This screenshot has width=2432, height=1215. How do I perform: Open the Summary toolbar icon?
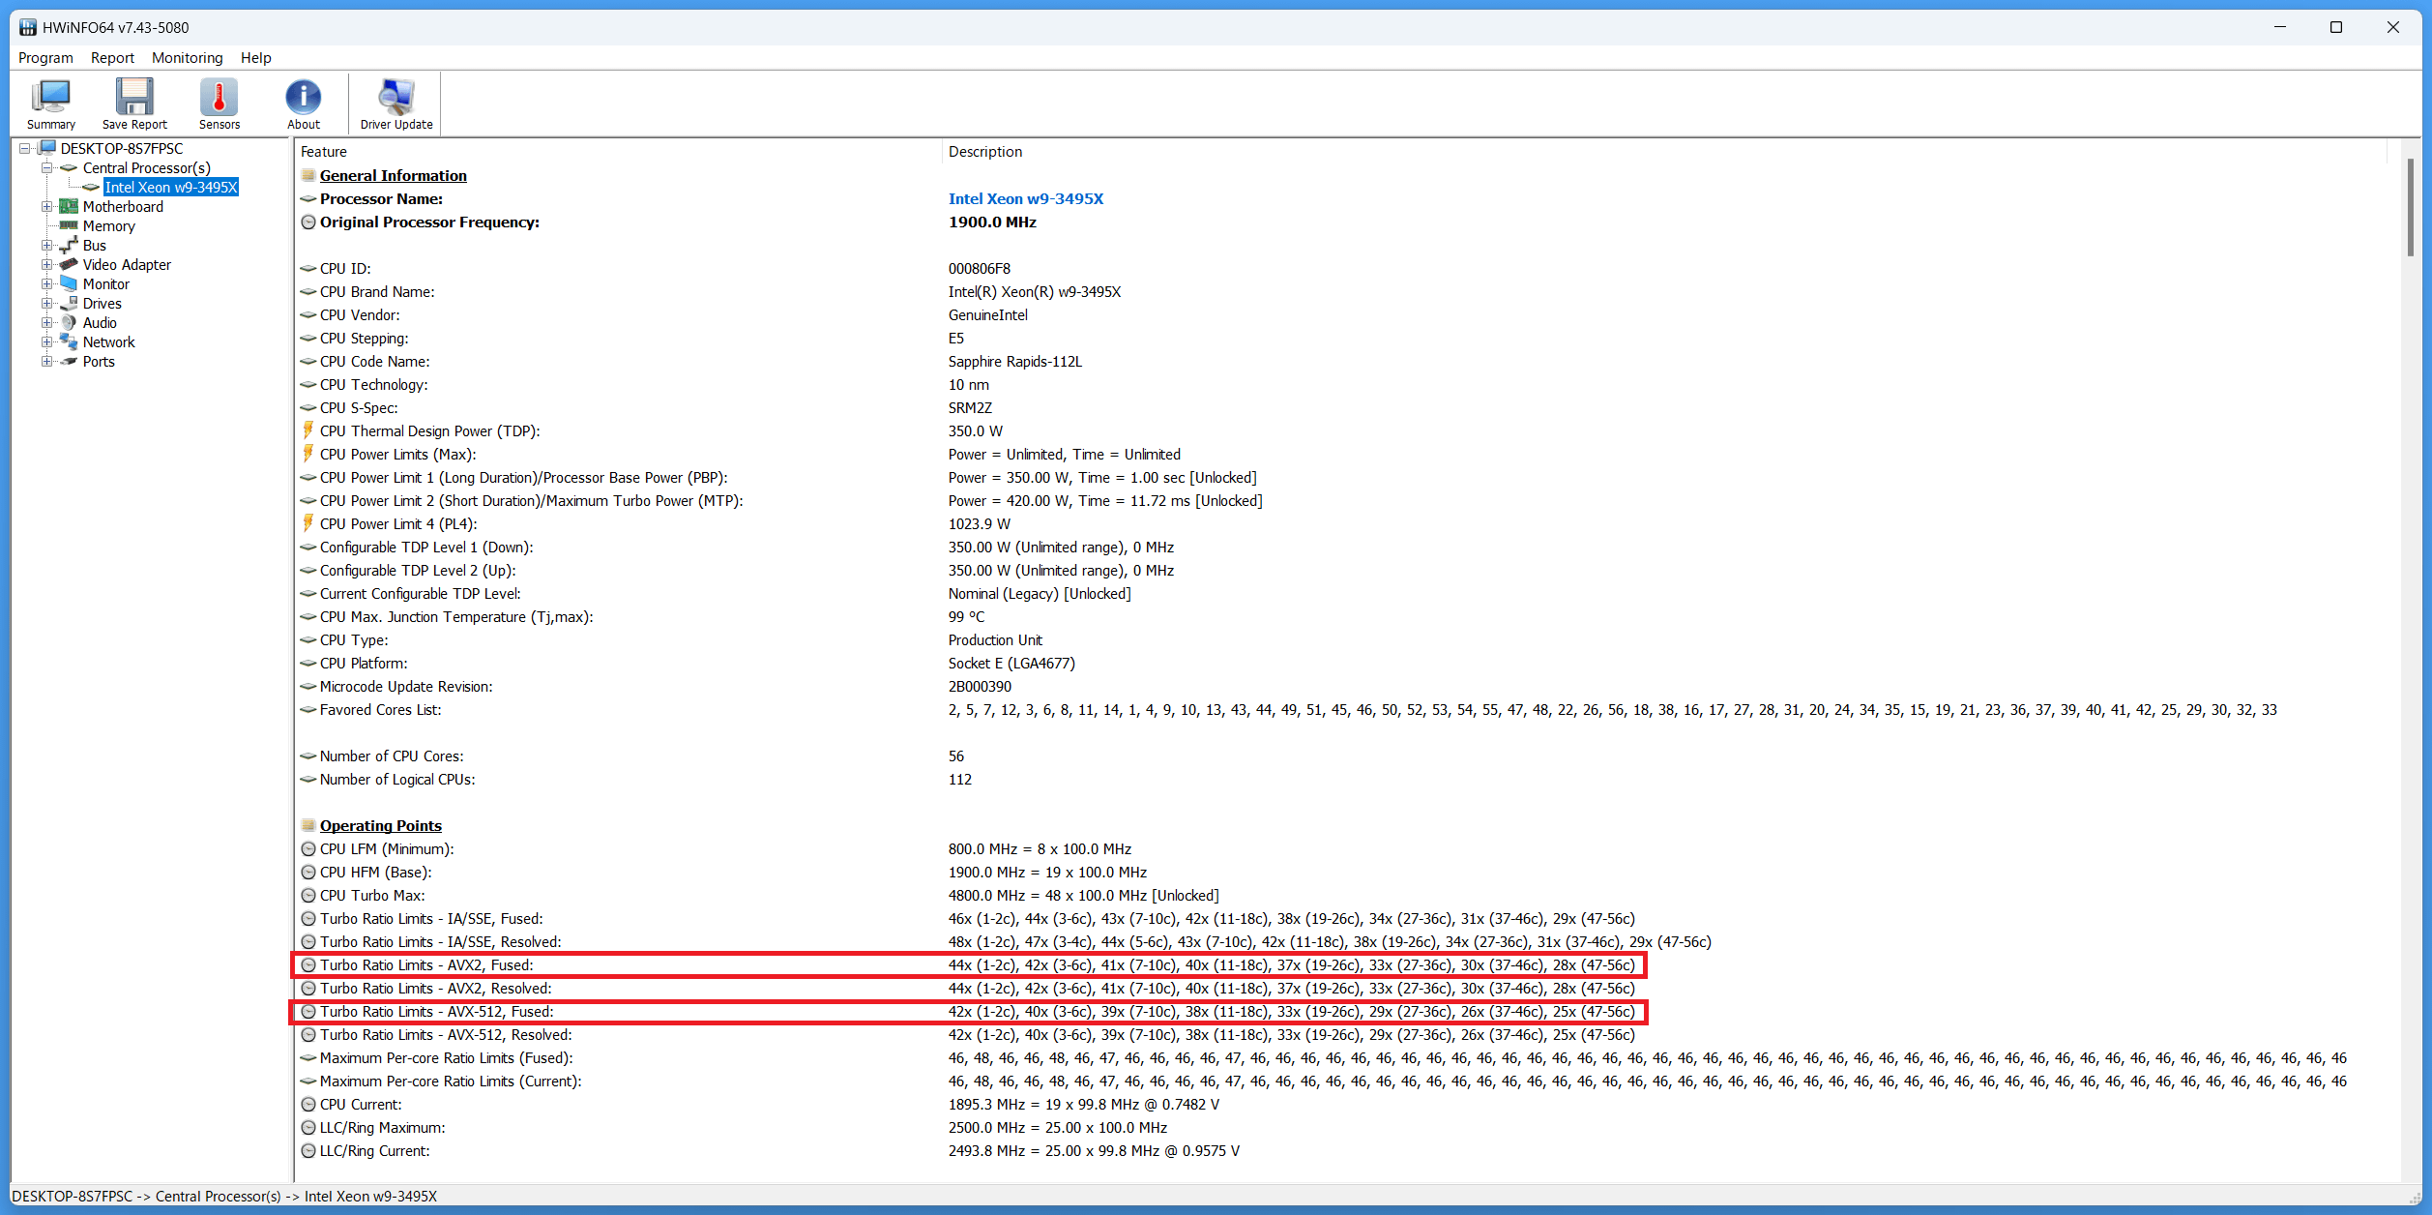[51, 104]
